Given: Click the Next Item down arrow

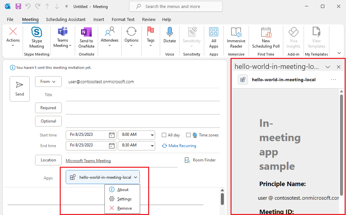Looking at the screenshot, I should click(57, 6).
